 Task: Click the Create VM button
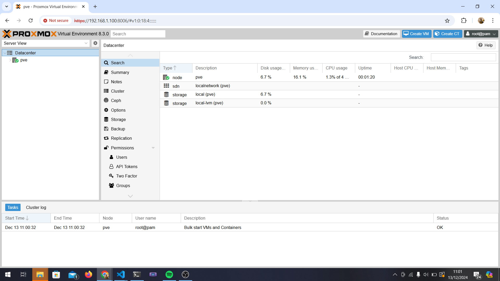coord(417,34)
